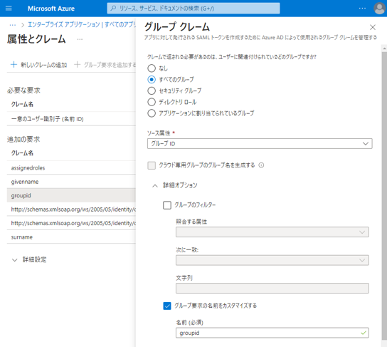The height and width of the screenshot is (347, 387).
Task: Collapse the 詳細オプション section
Action: coord(175,185)
